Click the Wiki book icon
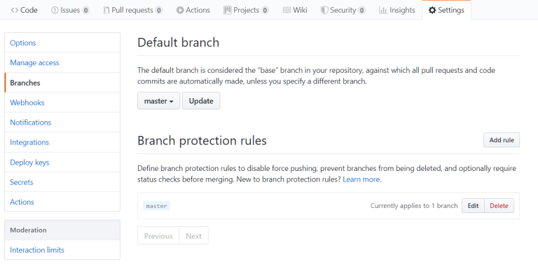The height and width of the screenshot is (269, 538). [x=287, y=11]
